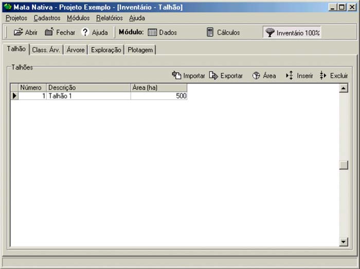Open the Relatórios menu
360x269 pixels.
(110, 18)
